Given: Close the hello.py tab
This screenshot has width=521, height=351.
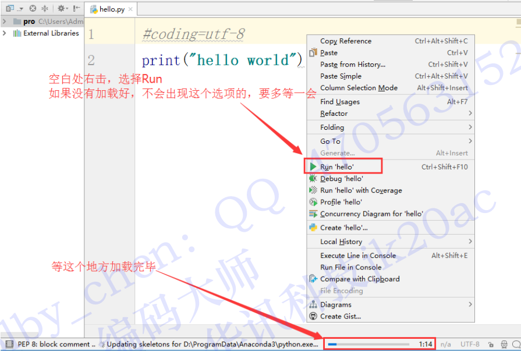Looking at the screenshot, I should pyautogui.click(x=130, y=9).
